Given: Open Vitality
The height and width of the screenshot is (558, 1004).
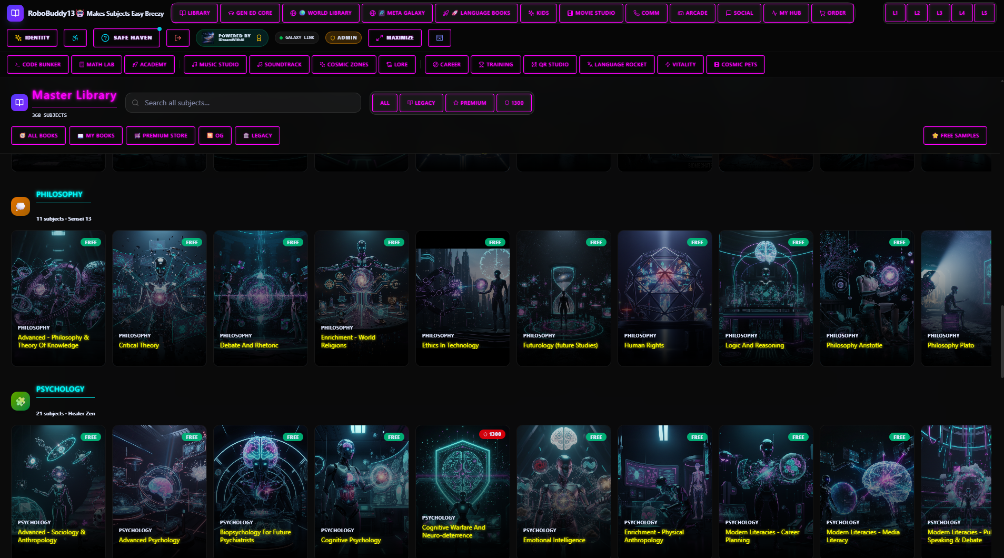Looking at the screenshot, I should click(x=681, y=65).
